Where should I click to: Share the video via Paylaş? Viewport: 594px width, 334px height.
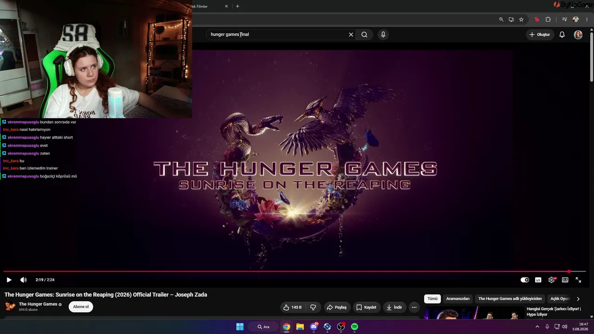coord(336,307)
